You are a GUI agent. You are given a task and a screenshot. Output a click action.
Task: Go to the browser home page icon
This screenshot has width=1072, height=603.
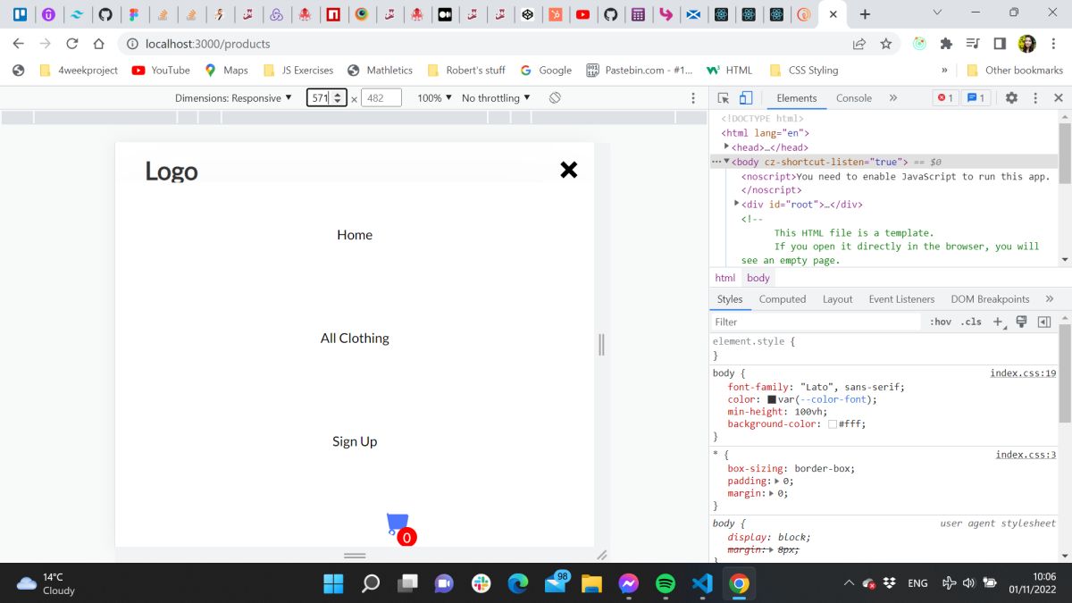pyautogui.click(x=99, y=43)
